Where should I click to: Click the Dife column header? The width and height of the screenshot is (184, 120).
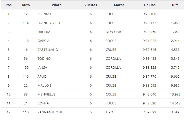(175, 5)
